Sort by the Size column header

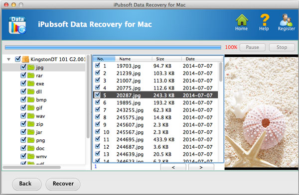click(166, 59)
